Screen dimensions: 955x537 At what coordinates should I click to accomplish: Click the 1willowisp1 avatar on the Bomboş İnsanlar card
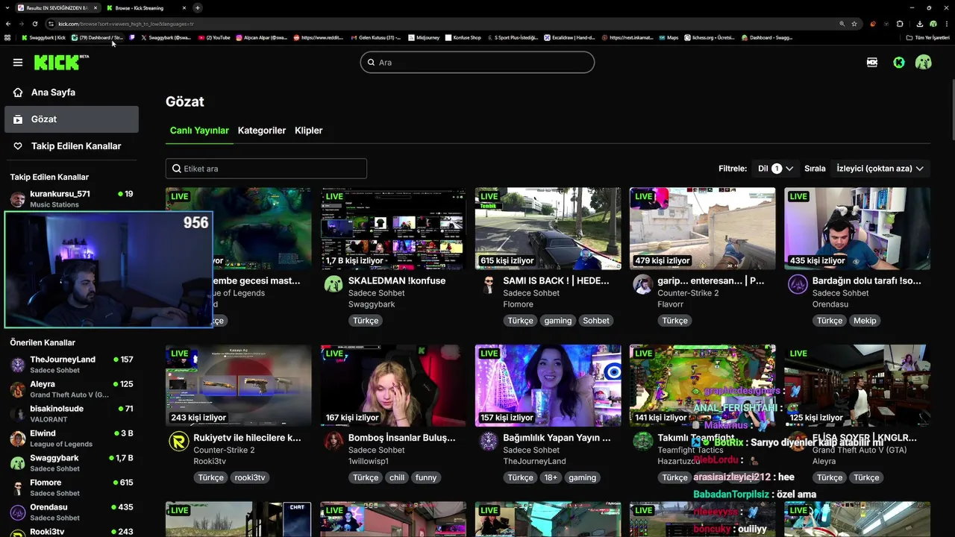pos(334,441)
